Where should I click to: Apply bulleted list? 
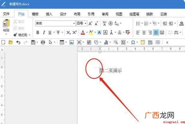(138, 23)
